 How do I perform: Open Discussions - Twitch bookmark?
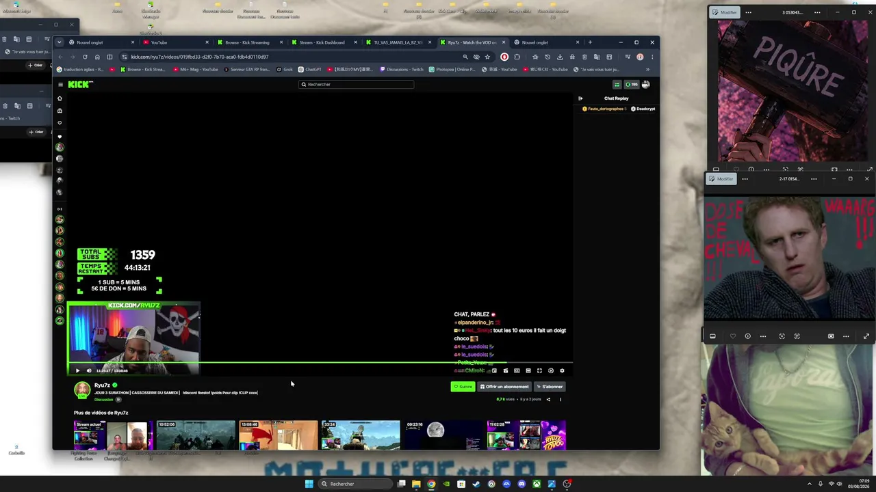(x=402, y=69)
